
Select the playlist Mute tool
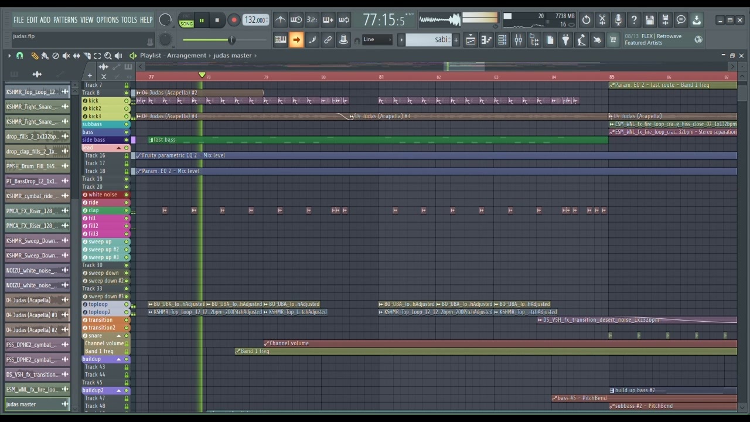pyautogui.click(x=66, y=56)
